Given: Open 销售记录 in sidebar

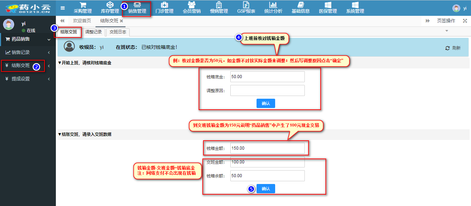Looking at the screenshot, I should [21, 53].
